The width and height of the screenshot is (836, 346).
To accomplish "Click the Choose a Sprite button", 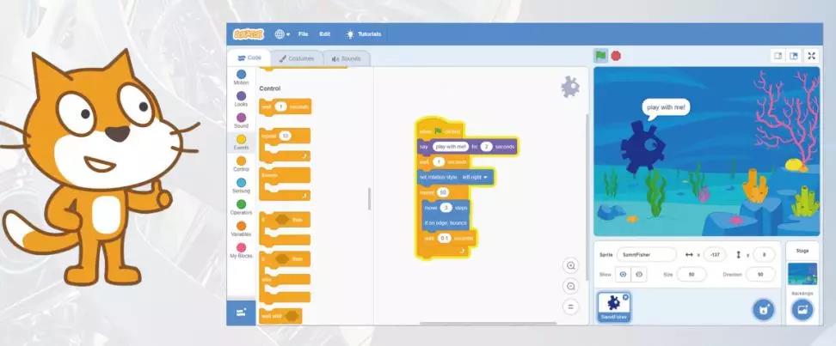I will pyautogui.click(x=763, y=309).
